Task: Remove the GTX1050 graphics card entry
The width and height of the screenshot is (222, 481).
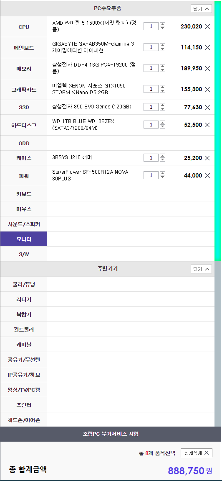Action: point(207,89)
